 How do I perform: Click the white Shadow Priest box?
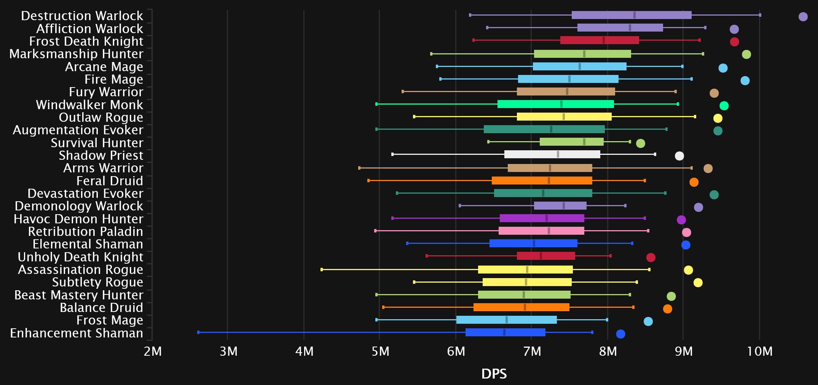552,154
